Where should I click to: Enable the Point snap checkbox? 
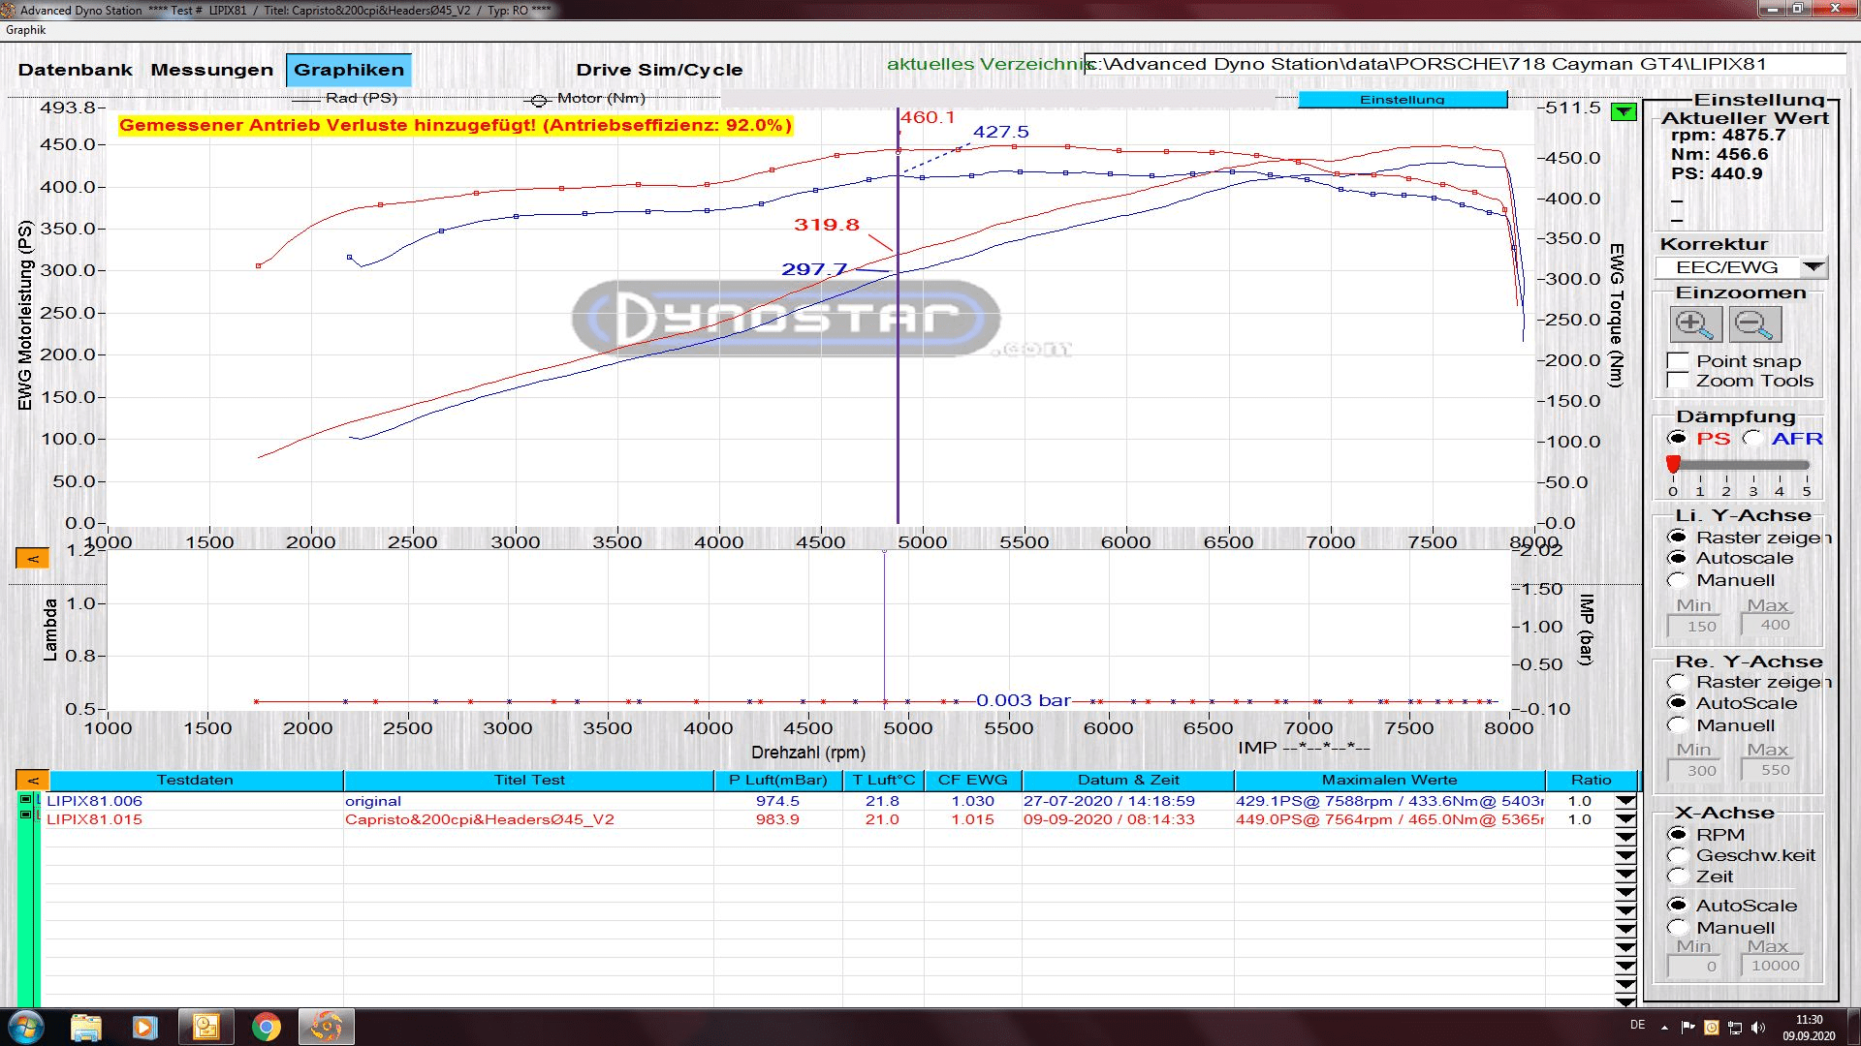tap(1677, 360)
